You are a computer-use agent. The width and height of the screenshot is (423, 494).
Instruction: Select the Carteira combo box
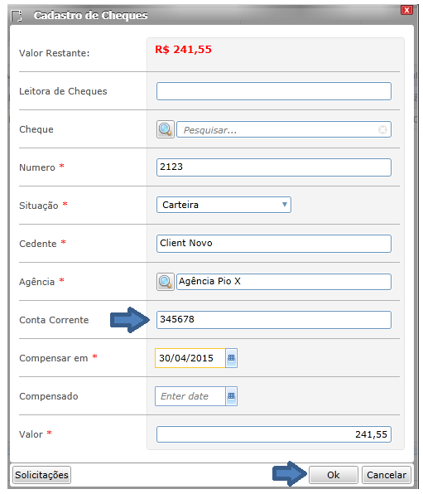[x=224, y=205]
